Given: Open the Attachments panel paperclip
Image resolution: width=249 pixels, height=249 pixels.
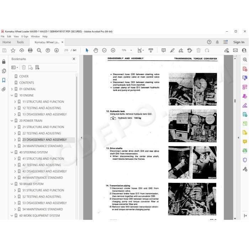Looking at the screenshot, I should (x=4, y=89).
